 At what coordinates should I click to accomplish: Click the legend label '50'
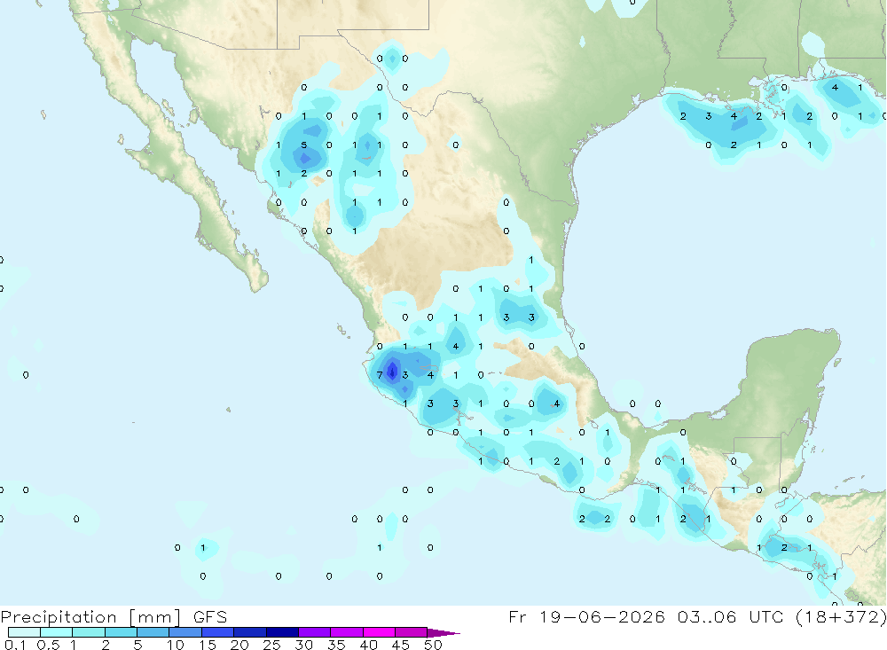433,645
